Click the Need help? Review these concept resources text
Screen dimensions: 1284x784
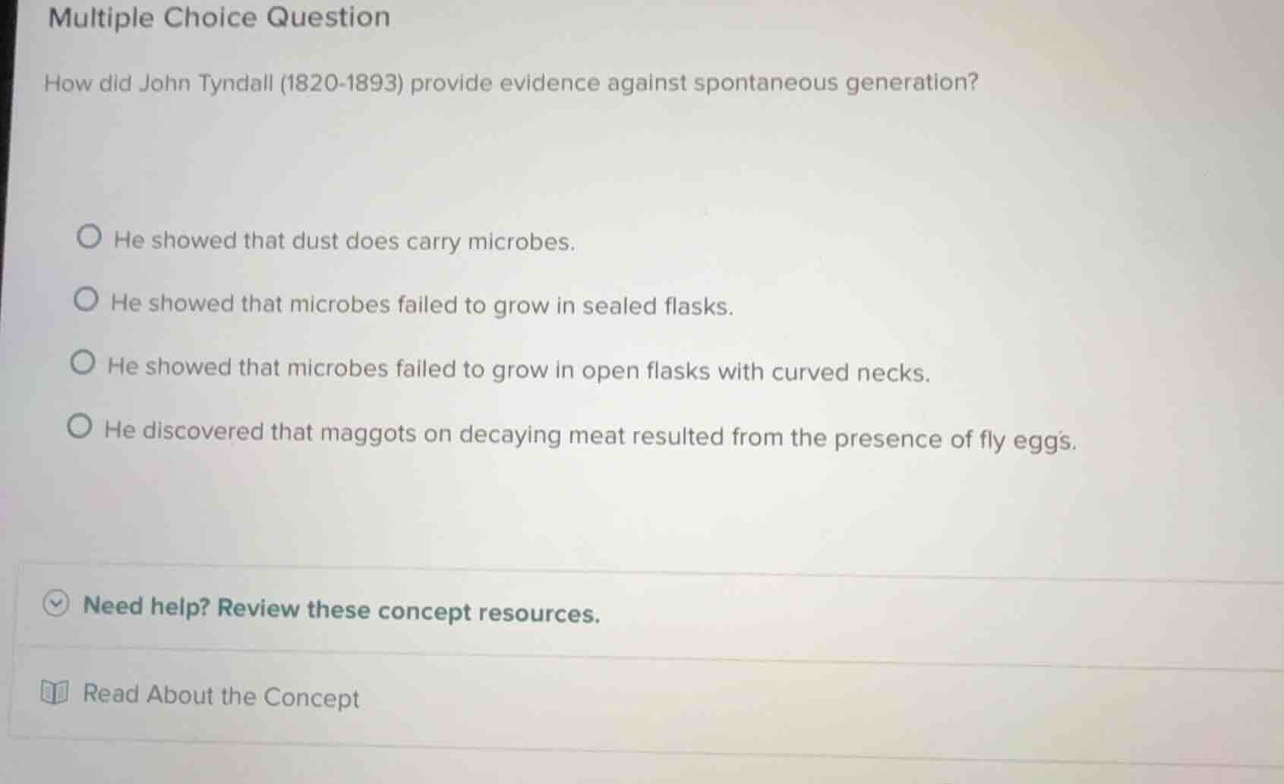(x=340, y=609)
